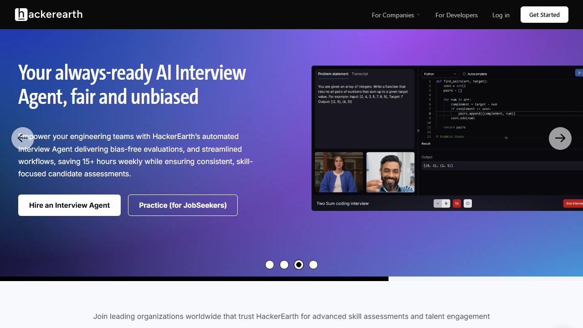Open the Transcript tab in the preview
The width and height of the screenshot is (583, 328).
click(360, 74)
